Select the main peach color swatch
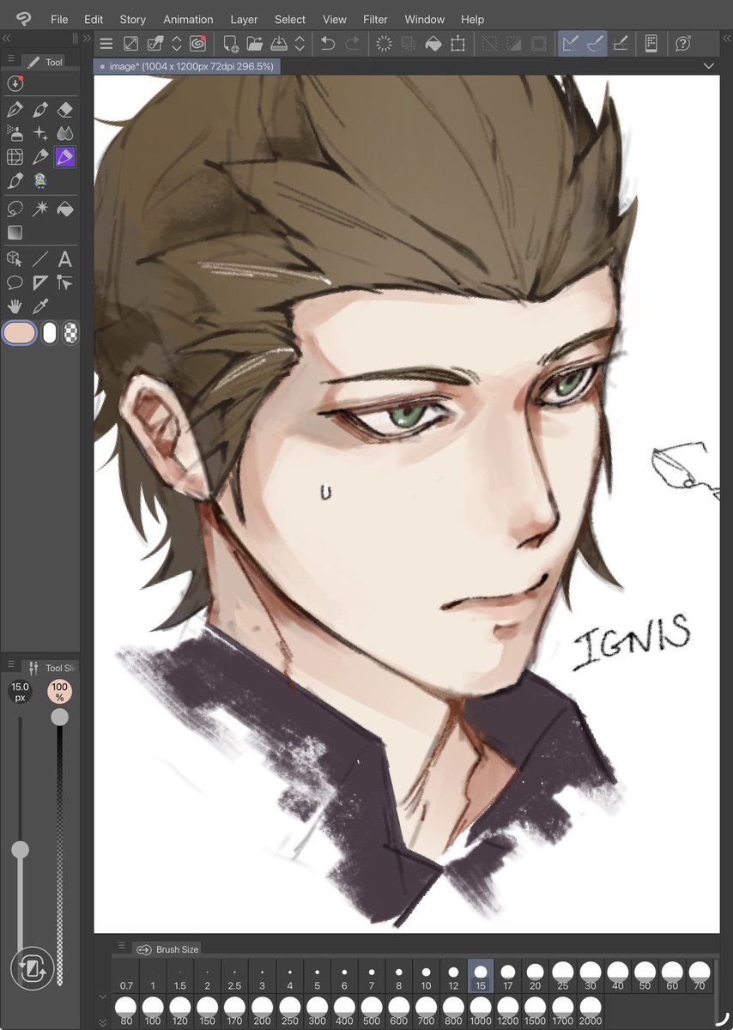 (x=20, y=333)
